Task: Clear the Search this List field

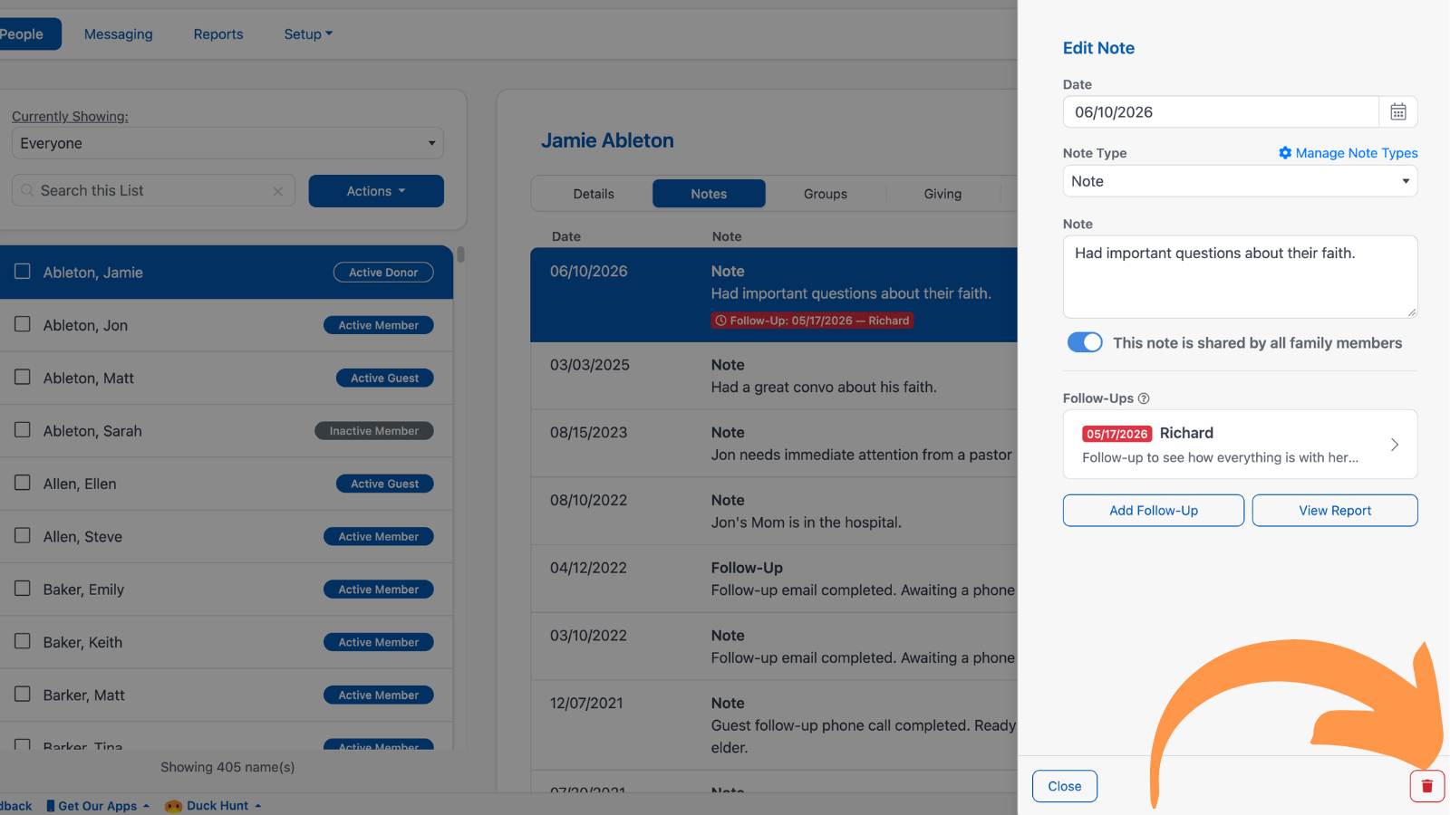Action: point(278,191)
